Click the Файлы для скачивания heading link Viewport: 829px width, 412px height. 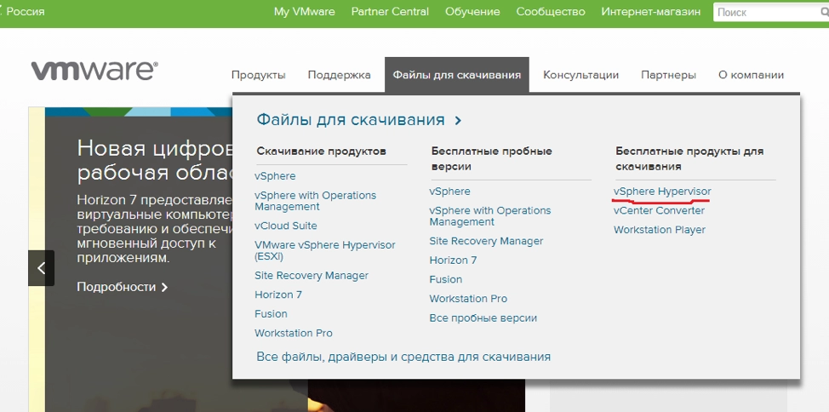click(x=359, y=119)
